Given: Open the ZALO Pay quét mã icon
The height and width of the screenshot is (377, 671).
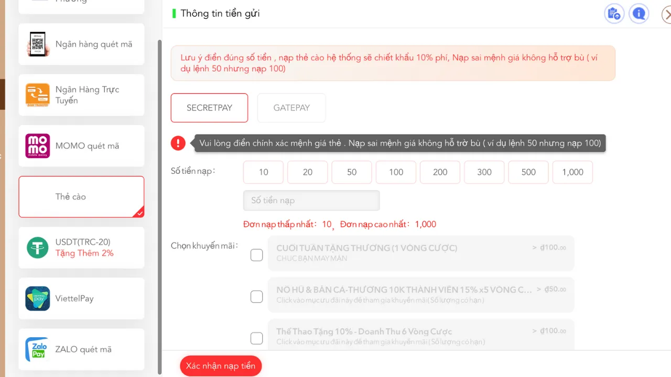Looking at the screenshot, I should point(38,349).
